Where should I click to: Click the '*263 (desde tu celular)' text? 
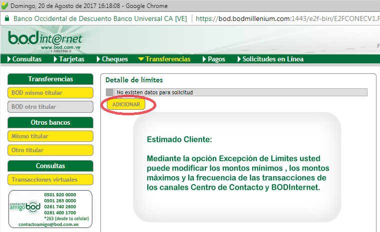click(66, 219)
